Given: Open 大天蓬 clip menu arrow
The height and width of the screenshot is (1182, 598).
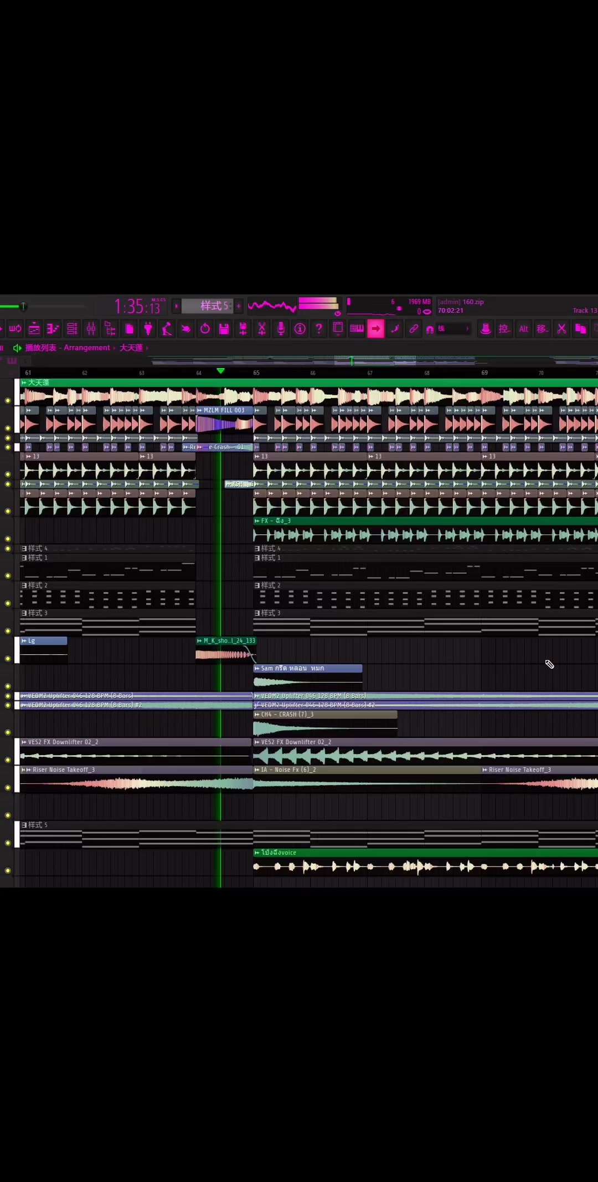Looking at the screenshot, I should pos(24,383).
